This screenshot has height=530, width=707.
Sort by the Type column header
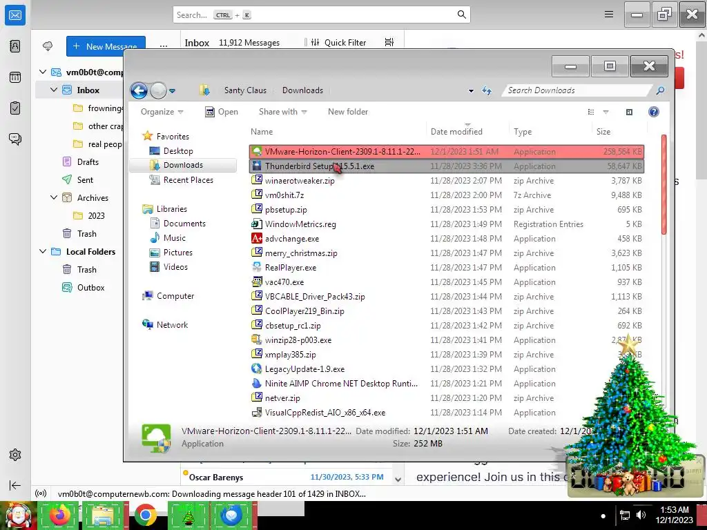click(x=550, y=132)
